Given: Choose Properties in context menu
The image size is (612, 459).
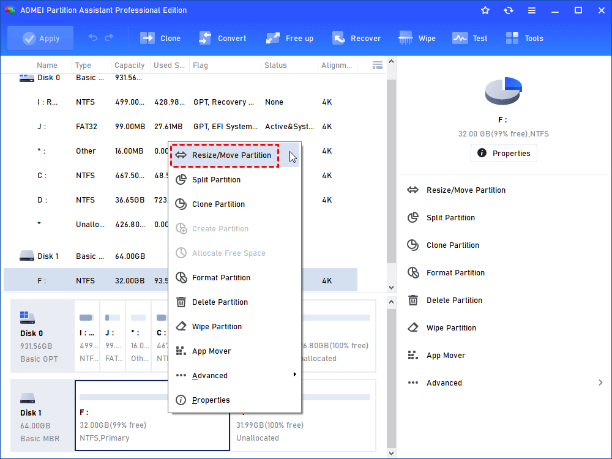Looking at the screenshot, I should tap(234, 400).
